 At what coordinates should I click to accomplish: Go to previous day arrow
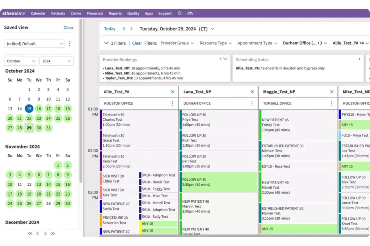click(x=124, y=29)
